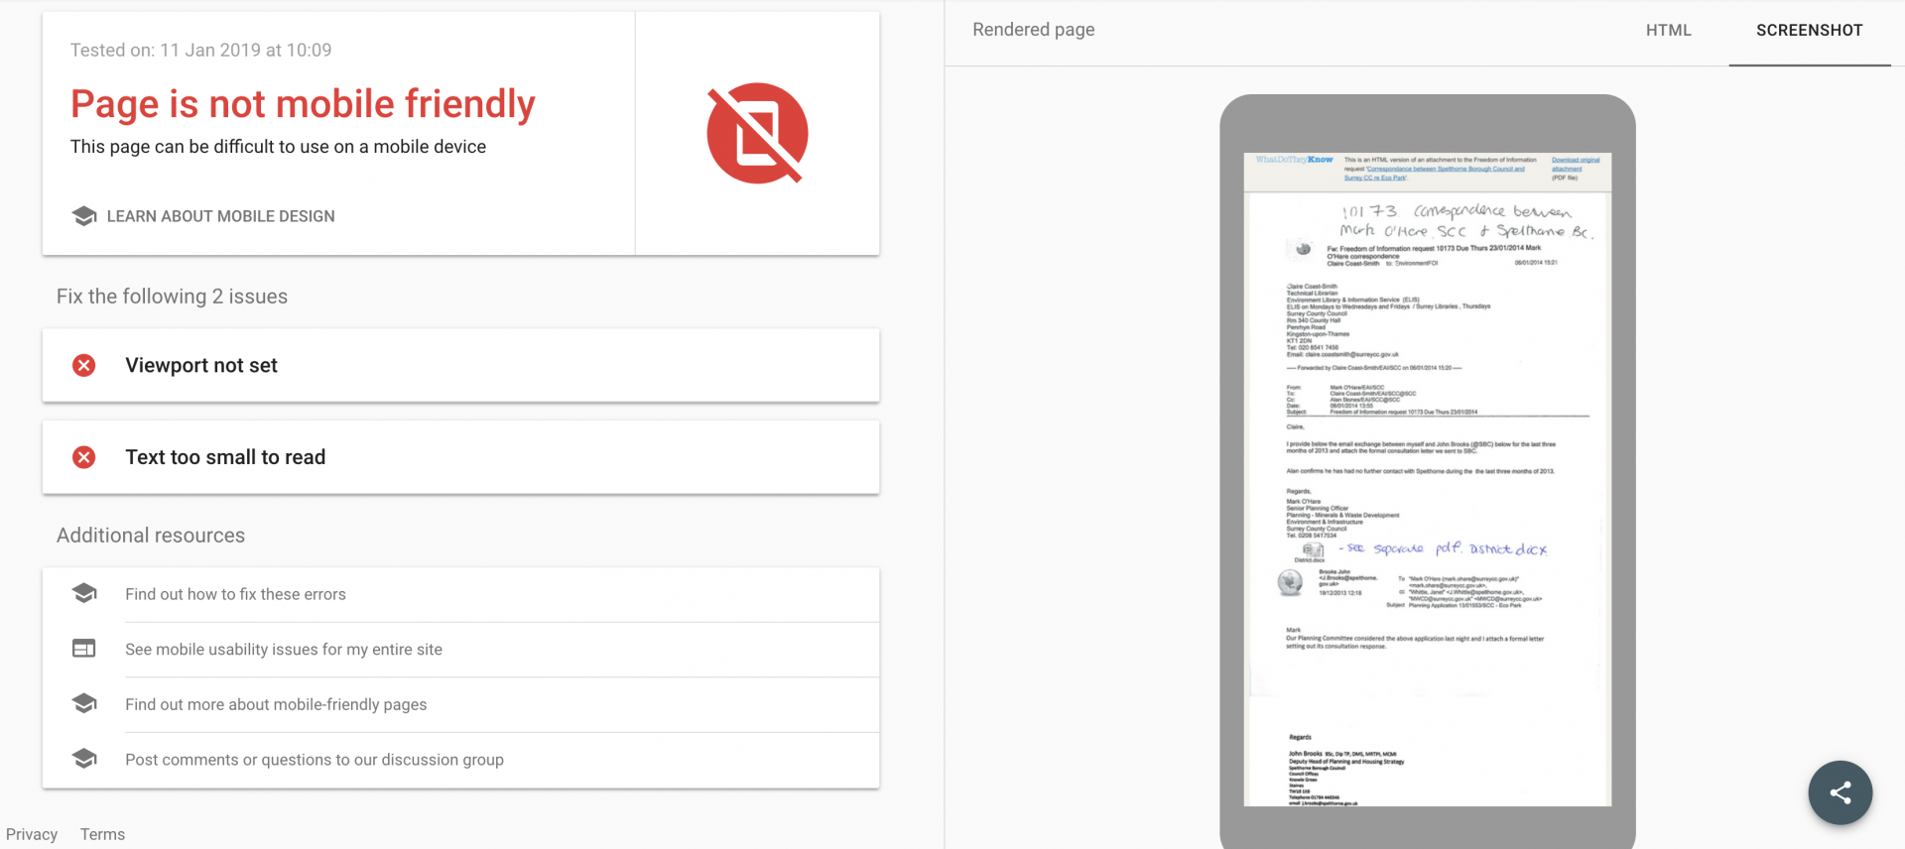Click the web page icon beside mobile usability issues
This screenshot has height=849, width=1905.
pos(84,649)
